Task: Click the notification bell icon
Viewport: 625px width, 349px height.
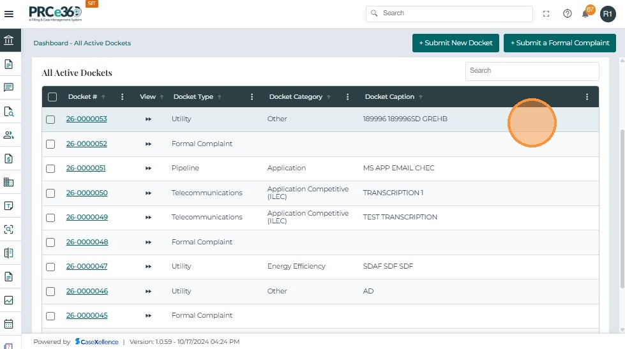Action: point(585,14)
